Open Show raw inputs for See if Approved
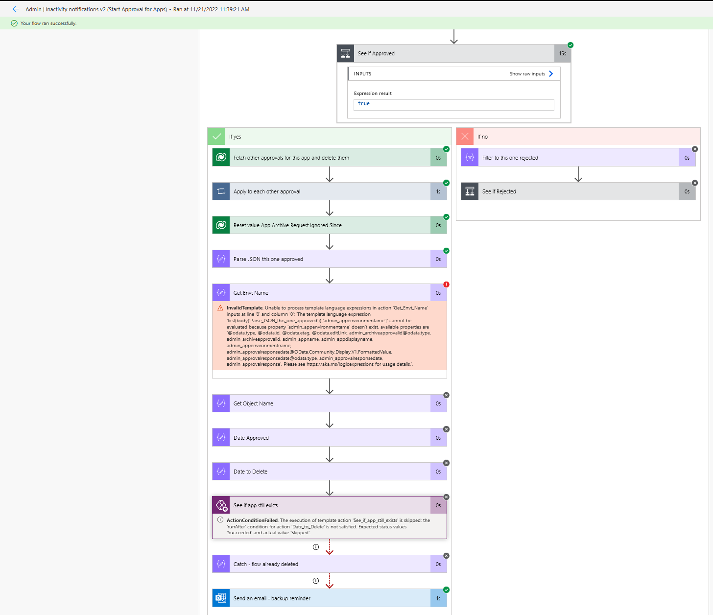Viewport: 713px width, 615px height. (x=532, y=73)
